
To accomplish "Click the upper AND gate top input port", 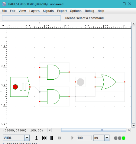I will [40, 67].
